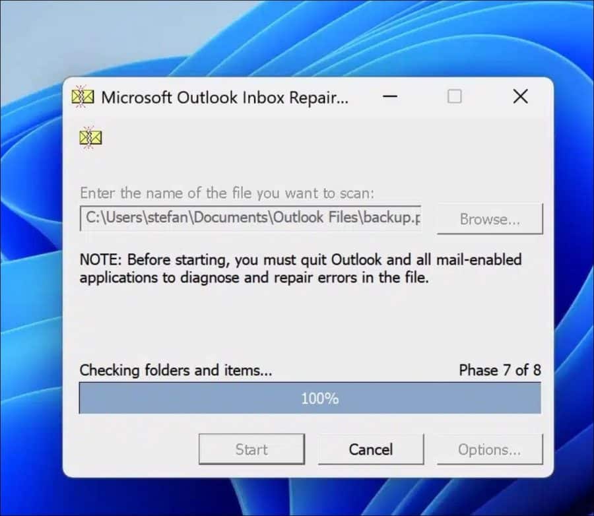Click the 'applications to diagnose and repair' line
The width and height of the screenshot is (594, 516).
pyautogui.click(x=254, y=278)
